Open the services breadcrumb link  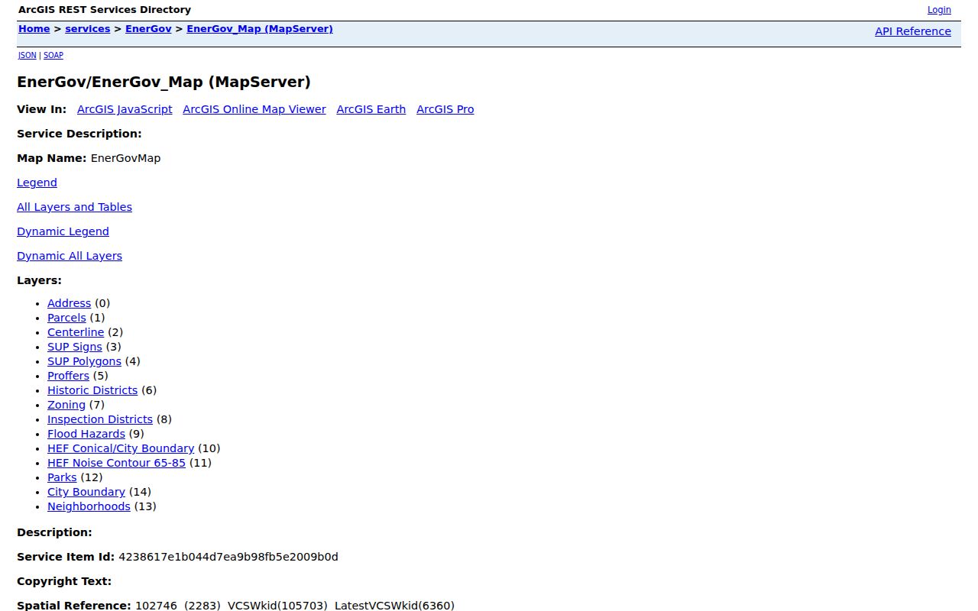click(x=88, y=29)
